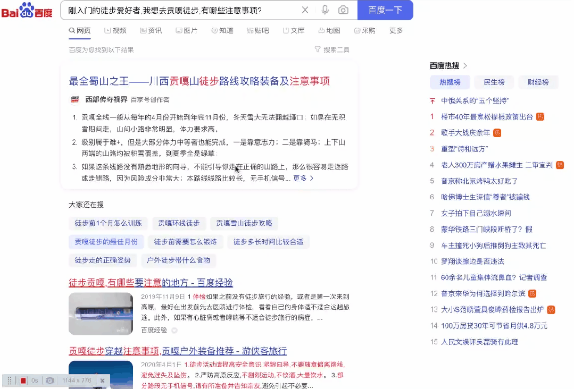Switch to the 民生榜 tab

pos(494,82)
